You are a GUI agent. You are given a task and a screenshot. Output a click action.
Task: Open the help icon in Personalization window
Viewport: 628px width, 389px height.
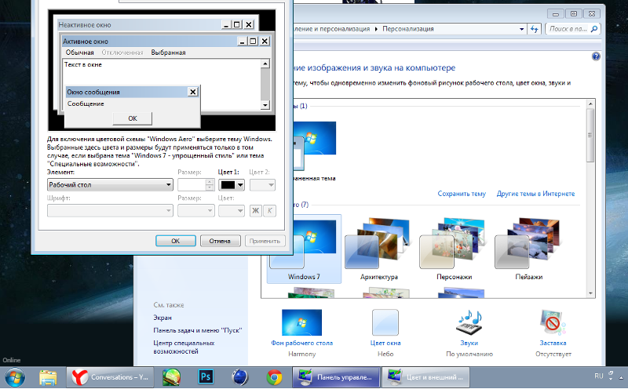coord(596,56)
